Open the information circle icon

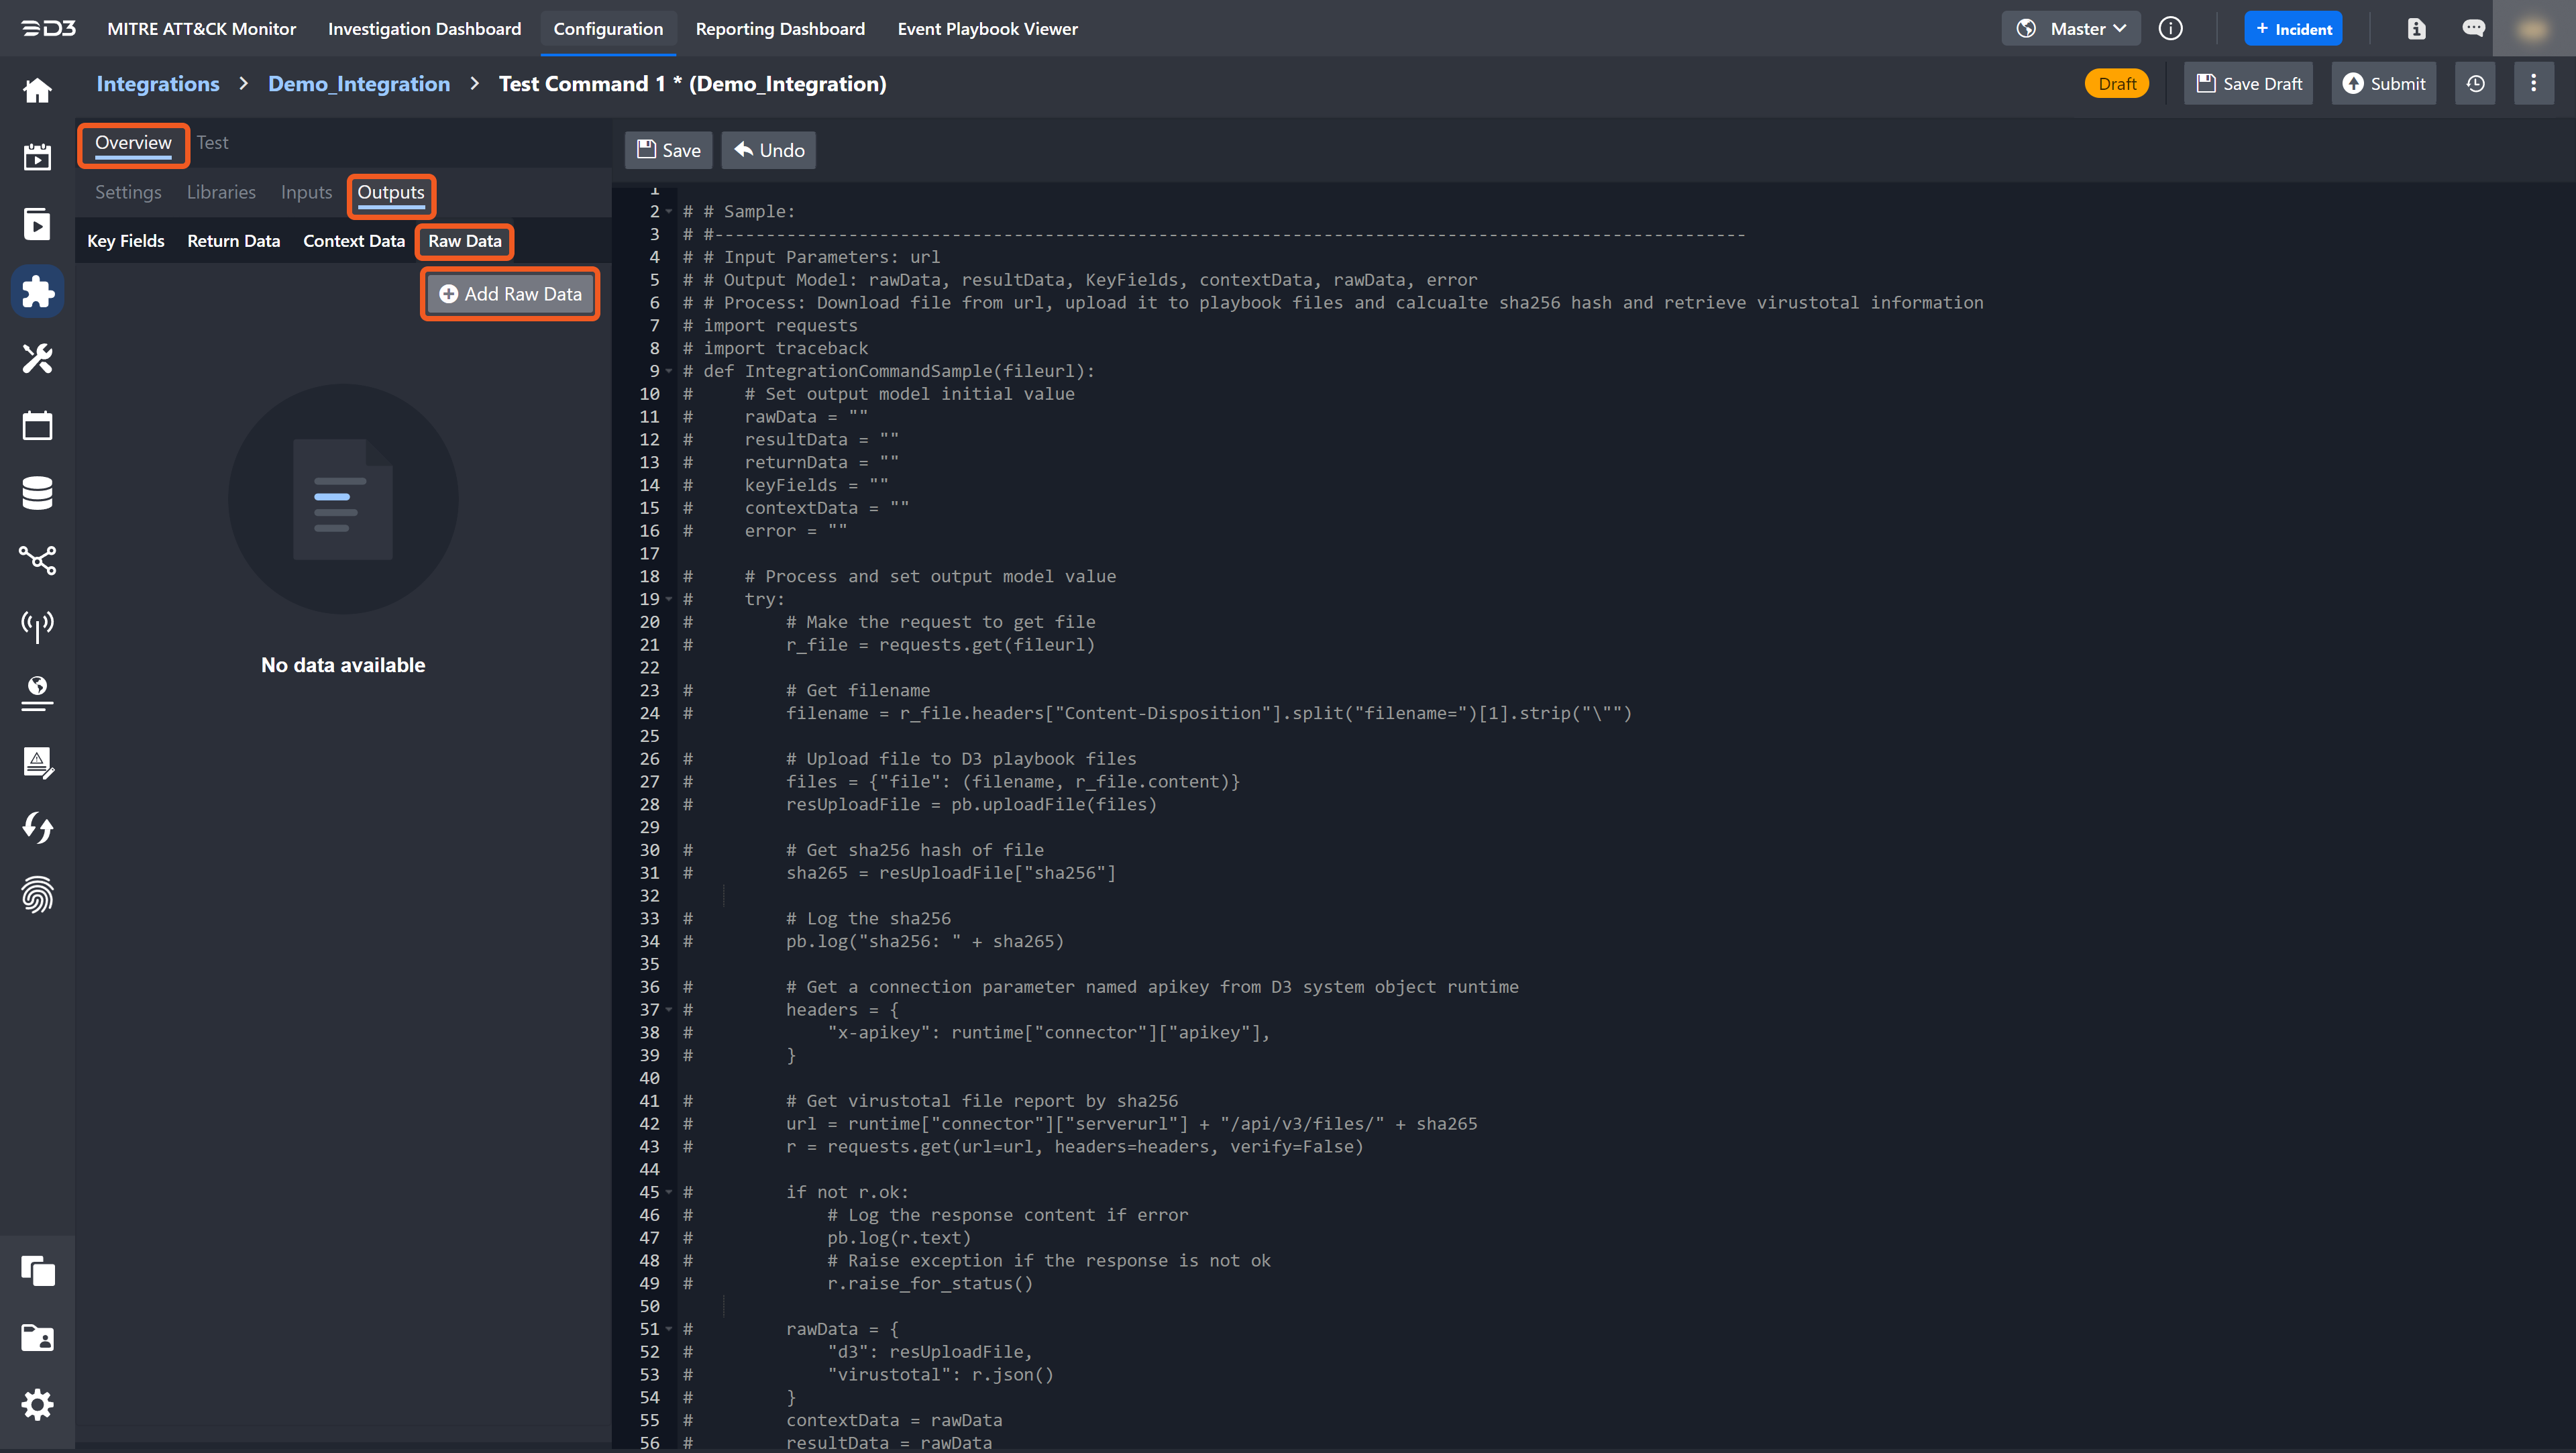(2170, 29)
